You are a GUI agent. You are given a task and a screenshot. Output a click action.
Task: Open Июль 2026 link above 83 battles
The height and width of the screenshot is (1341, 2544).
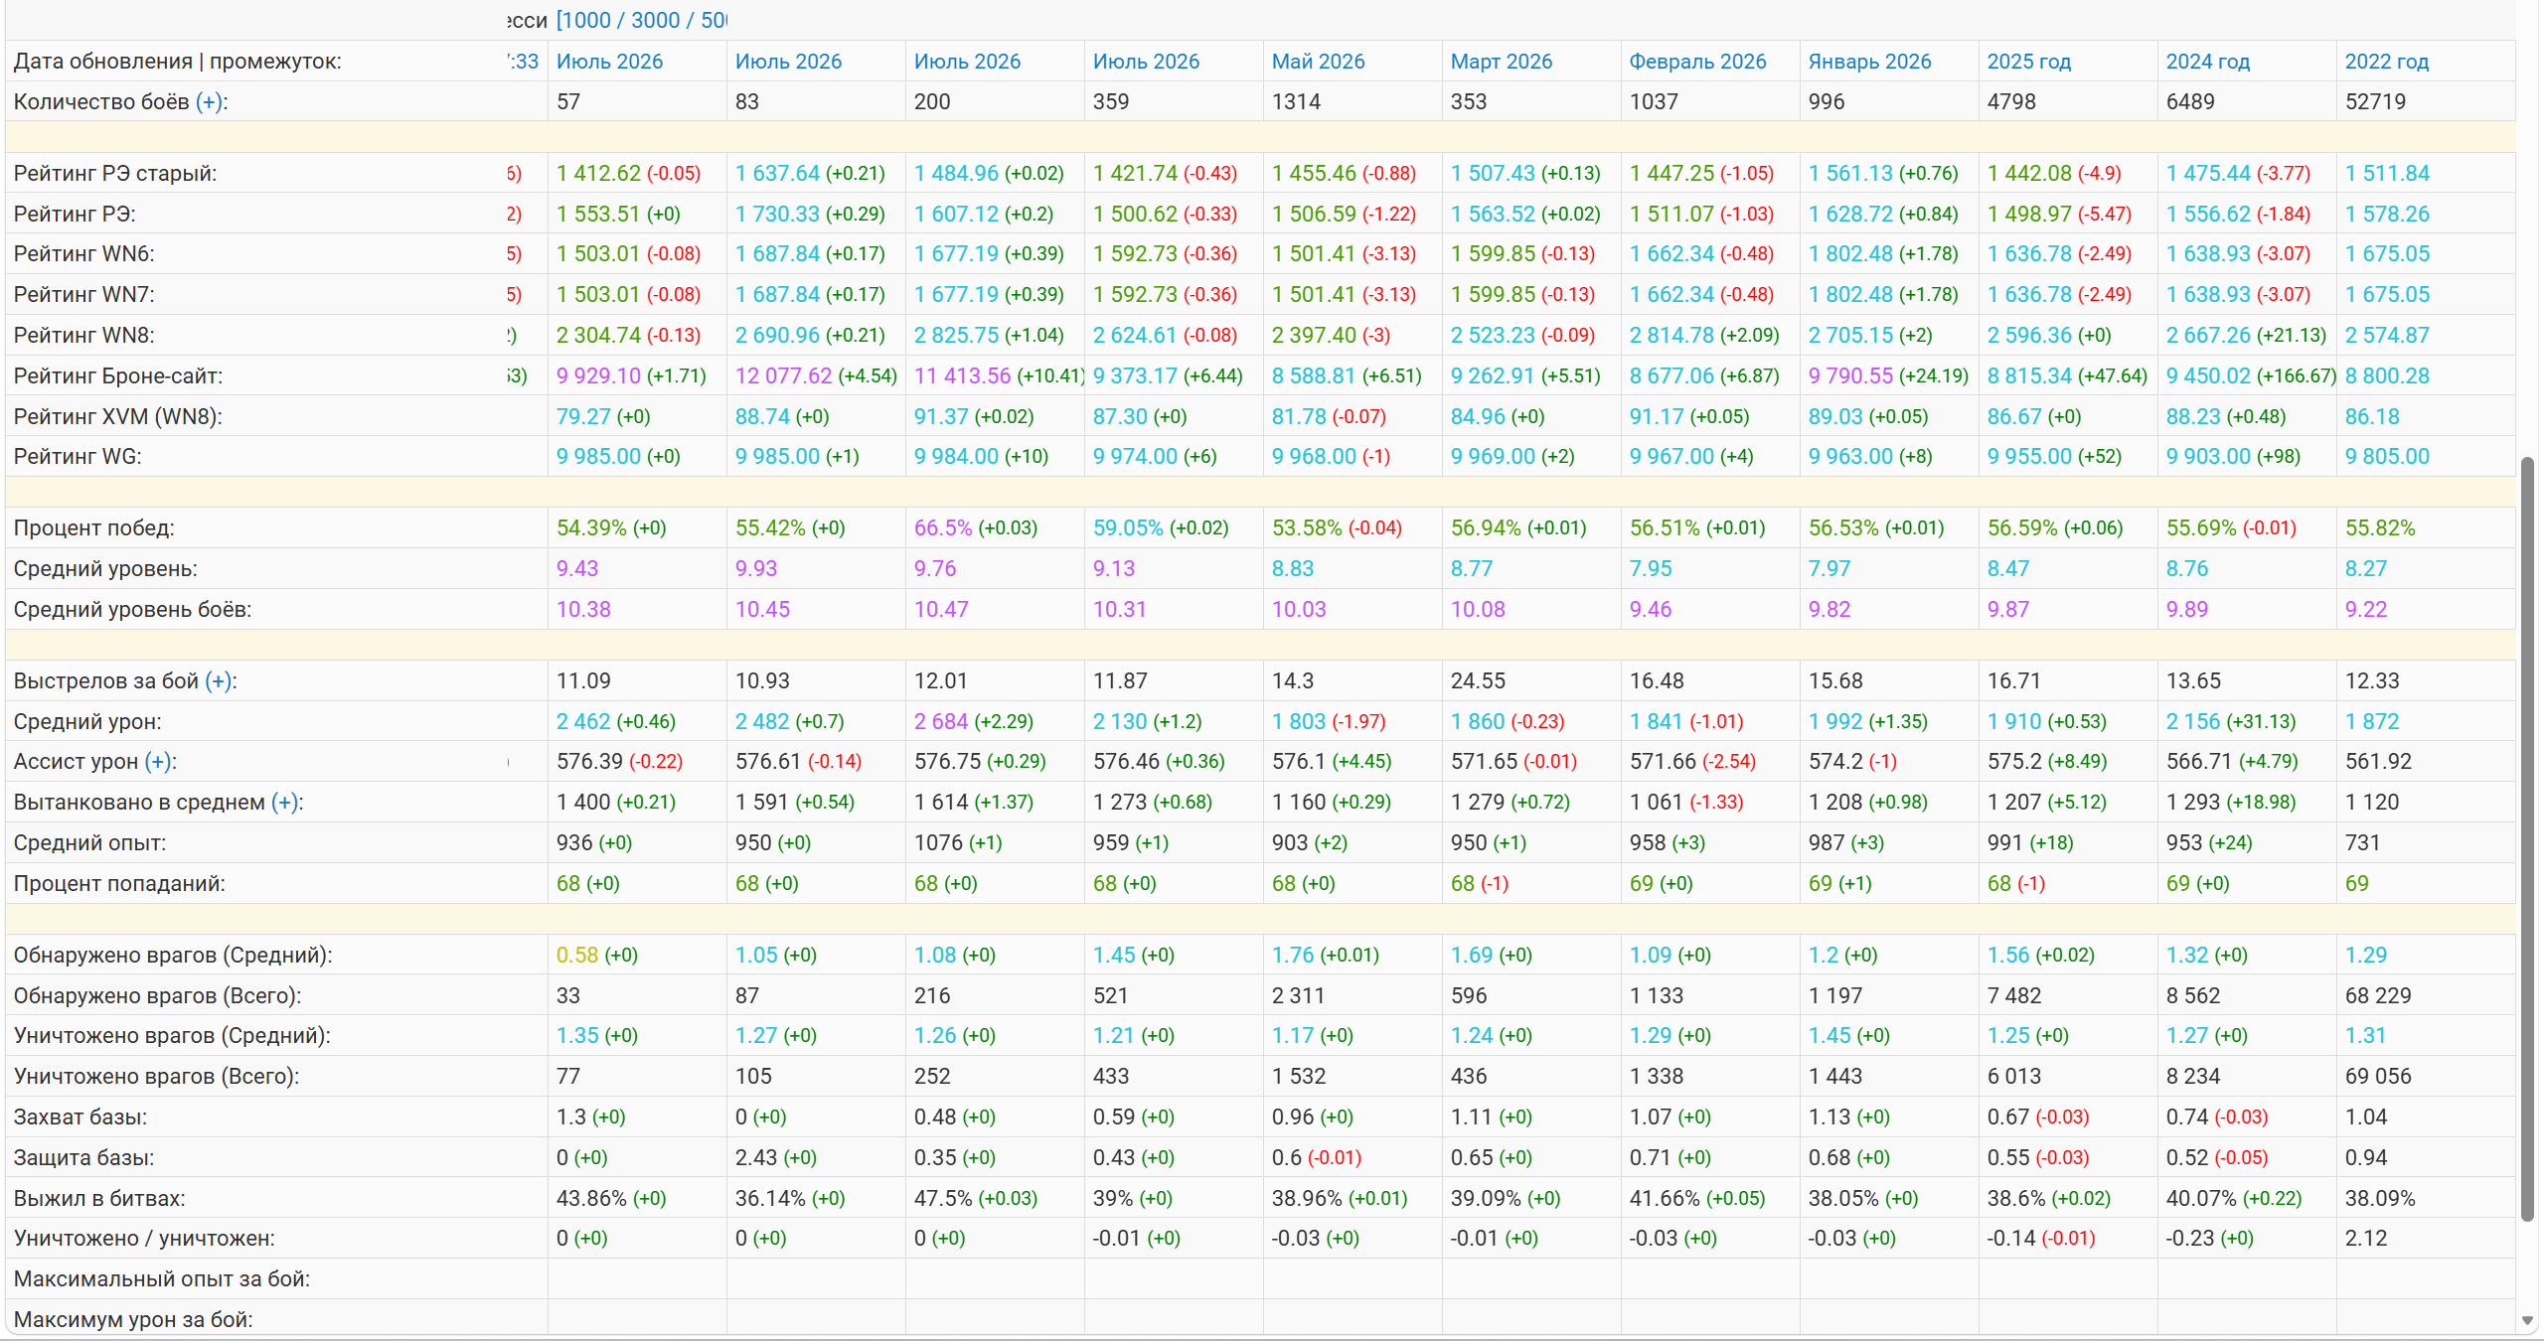[788, 61]
